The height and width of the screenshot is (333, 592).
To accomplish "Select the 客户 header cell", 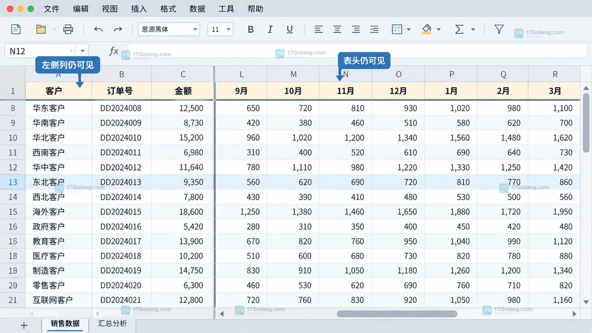I will click(x=58, y=91).
